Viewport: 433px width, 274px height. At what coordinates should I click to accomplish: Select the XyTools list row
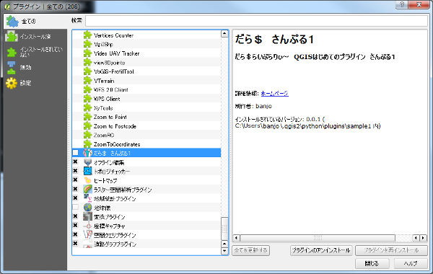146,108
